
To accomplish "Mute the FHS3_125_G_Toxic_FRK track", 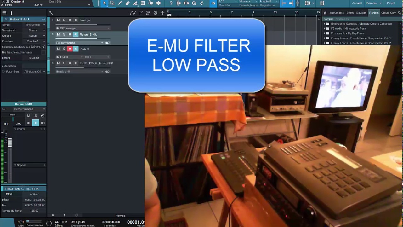I will (x=58, y=63).
